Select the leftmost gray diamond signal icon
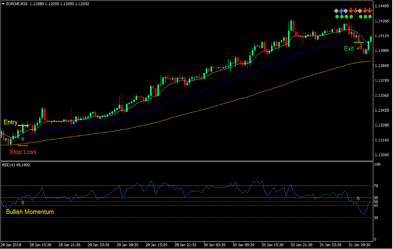 click(x=336, y=11)
